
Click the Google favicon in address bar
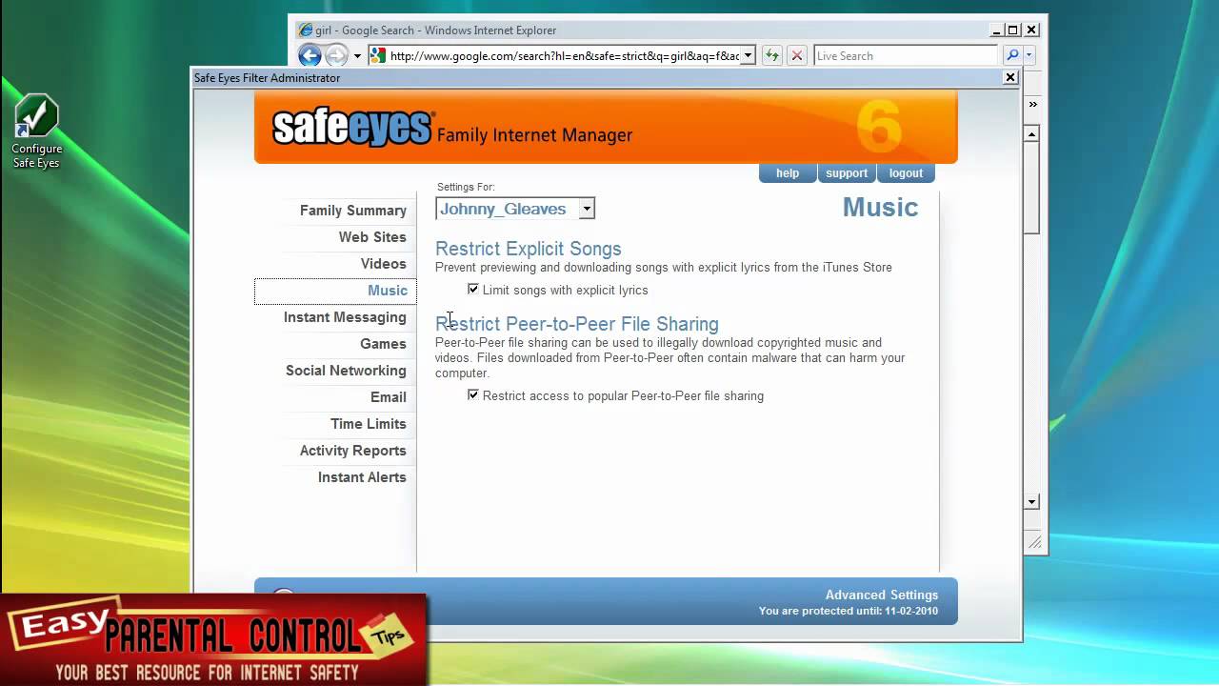[378, 55]
